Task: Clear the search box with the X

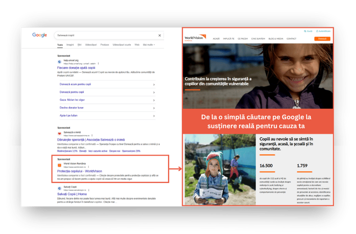Action: (x=159, y=35)
